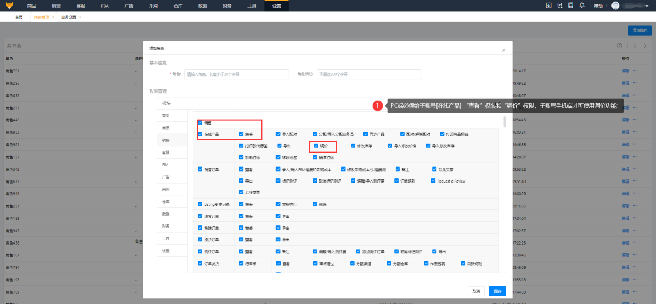Screen dimensions: 656x304
Task: Switch to the 首页 page tab
Action: (19, 17)
